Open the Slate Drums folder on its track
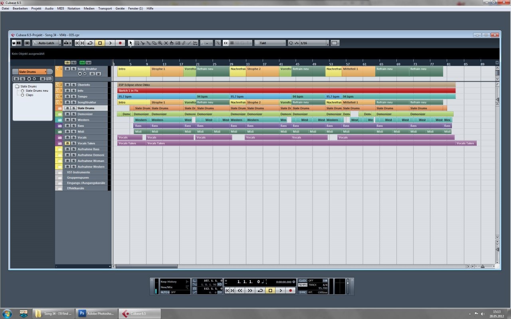The image size is (511, 319). pyautogui.click(x=59, y=108)
